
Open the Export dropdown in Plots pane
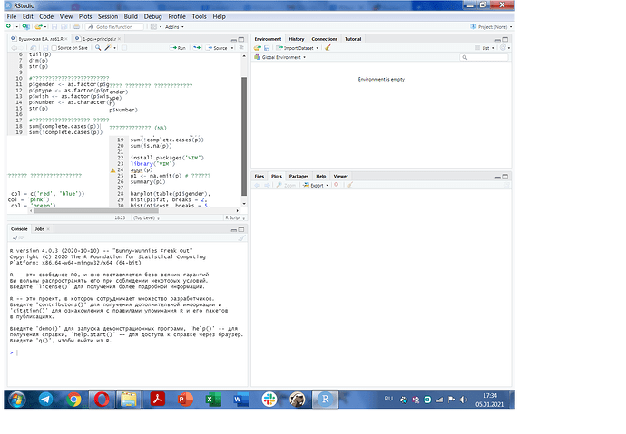tap(316, 185)
